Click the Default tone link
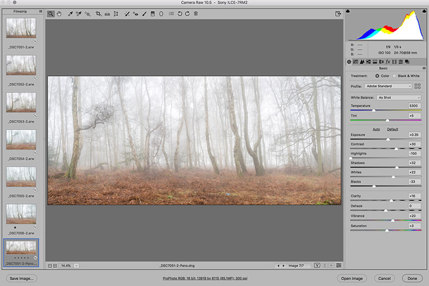Image resolution: width=429 pixels, height=286 pixels. coord(393,129)
